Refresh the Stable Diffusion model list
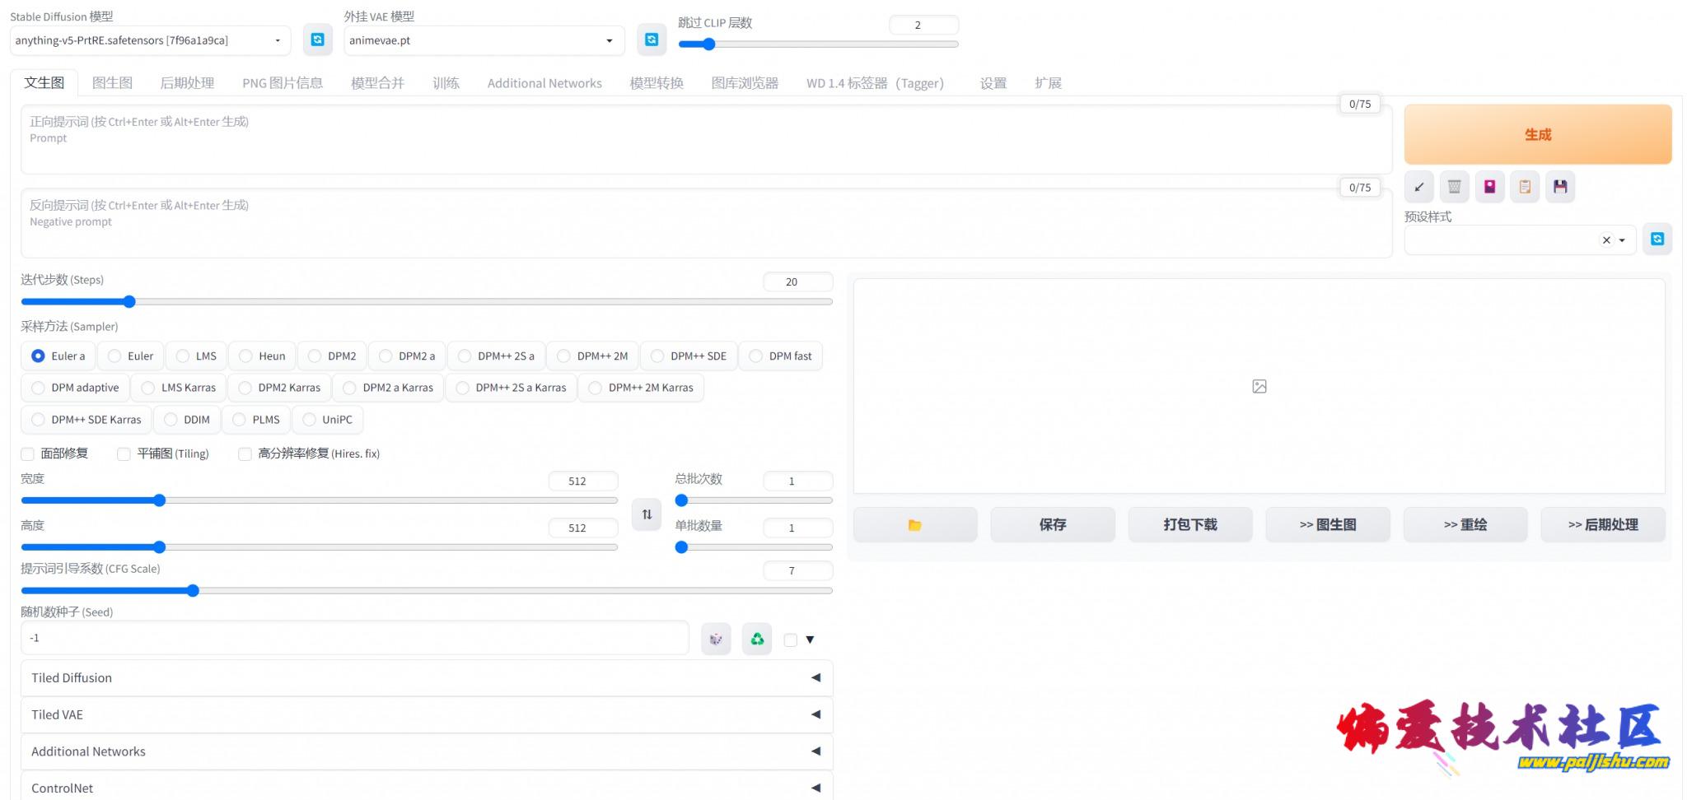Image resolution: width=1687 pixels, height=800 pixels. click(x=317, y=40)
